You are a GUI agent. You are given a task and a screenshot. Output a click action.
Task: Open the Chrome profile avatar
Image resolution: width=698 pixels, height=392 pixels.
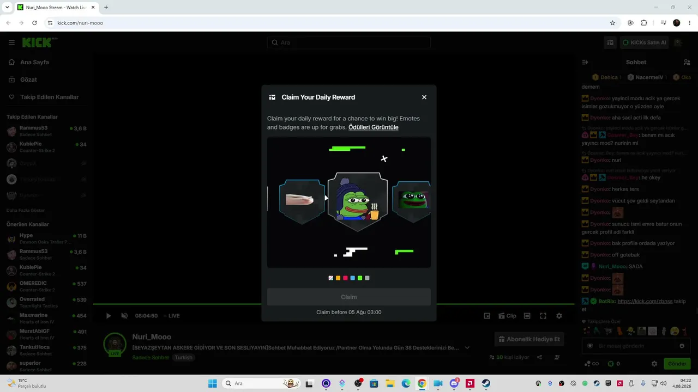[677, 23]
